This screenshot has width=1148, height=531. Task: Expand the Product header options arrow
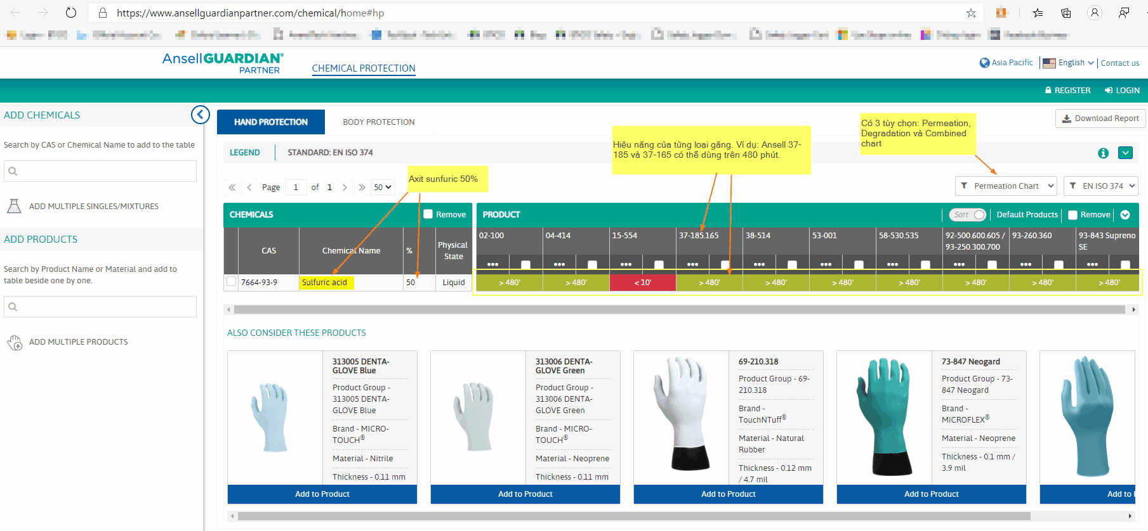[x=1125, y=215]
